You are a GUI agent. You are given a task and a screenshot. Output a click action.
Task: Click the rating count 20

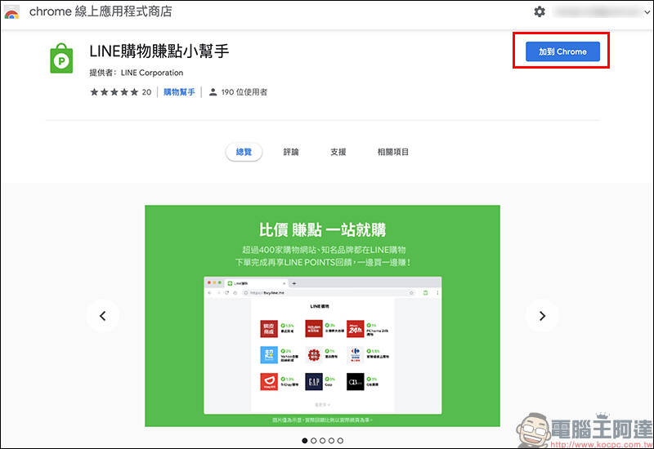coord(146,92)
